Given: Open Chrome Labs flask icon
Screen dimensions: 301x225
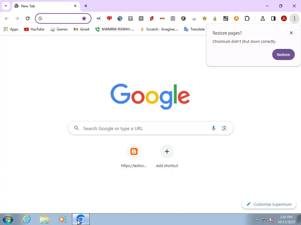Looking at the screenshot, I should pyautogui.click(x=262, y=18).
